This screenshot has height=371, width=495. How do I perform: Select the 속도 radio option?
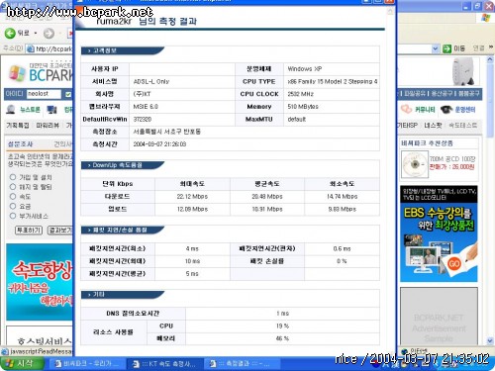click(x=13, y=197)
